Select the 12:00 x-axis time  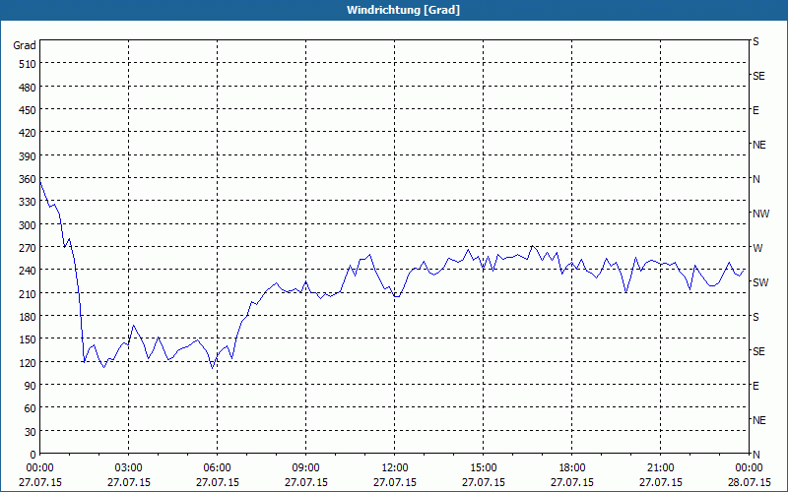click(x=395, y=468)
